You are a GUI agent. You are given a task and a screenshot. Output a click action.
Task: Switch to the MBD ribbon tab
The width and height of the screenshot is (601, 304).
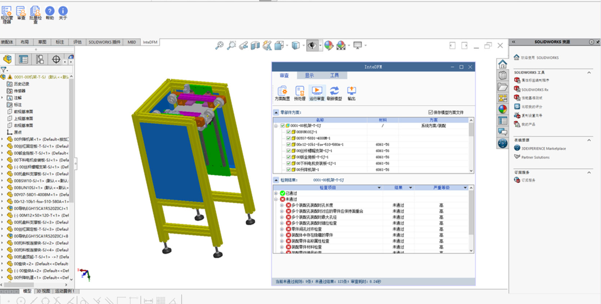[132, 42]
